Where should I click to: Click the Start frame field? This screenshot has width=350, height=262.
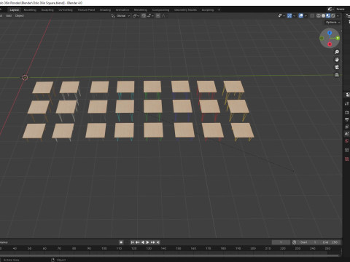pos(308,242)
